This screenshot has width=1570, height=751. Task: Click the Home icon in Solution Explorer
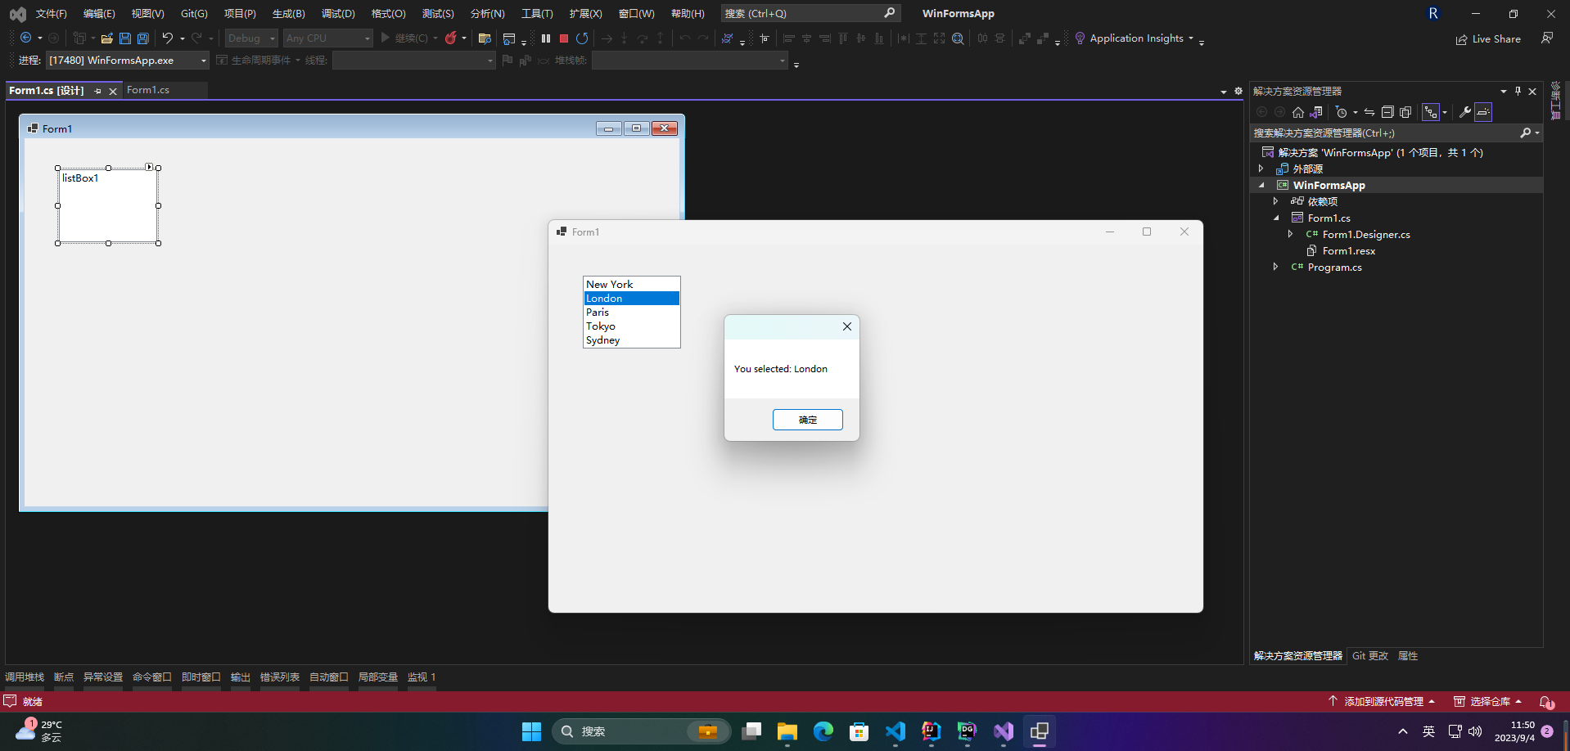click(x=1297, y=112)
